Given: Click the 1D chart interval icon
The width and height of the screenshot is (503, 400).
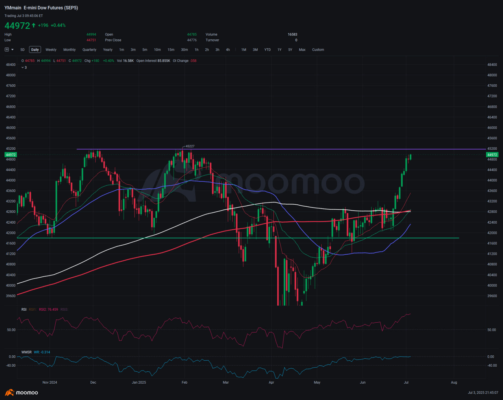Looking at the screenshot, I should click(x=7, y=50).
